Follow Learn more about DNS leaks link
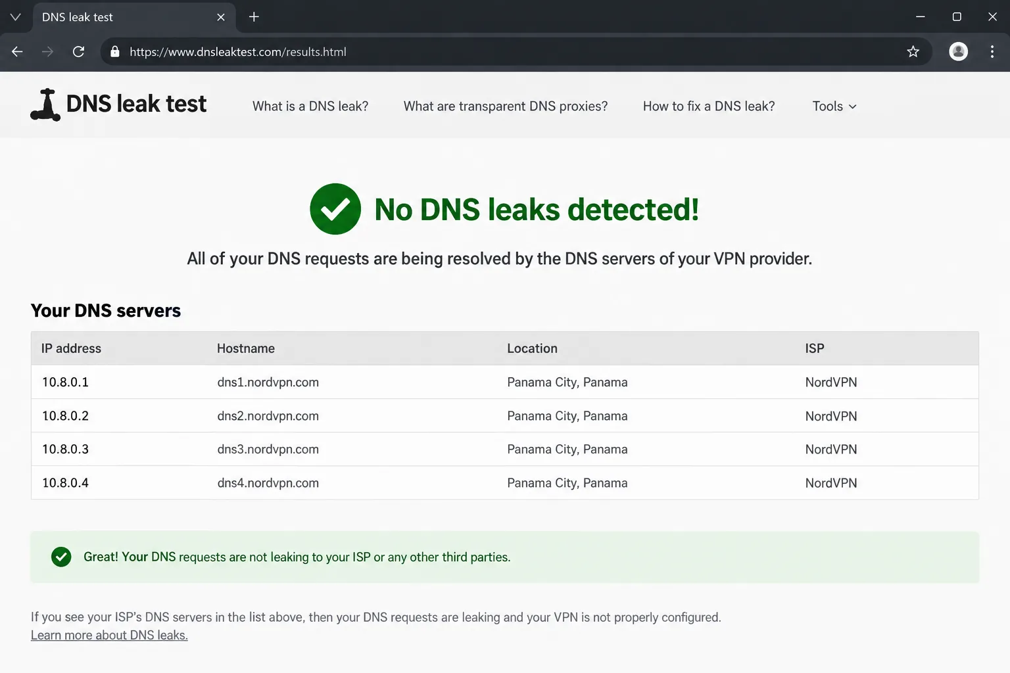The width and height of the screenshot is (1010, 673). 109,635
